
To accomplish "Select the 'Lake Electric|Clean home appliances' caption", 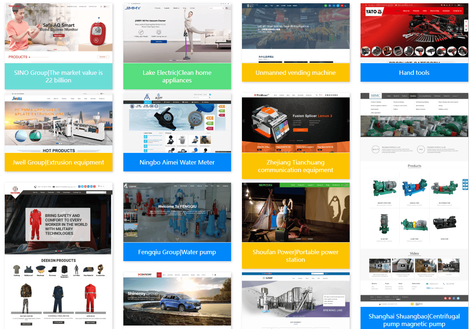I will click(177, 76).
